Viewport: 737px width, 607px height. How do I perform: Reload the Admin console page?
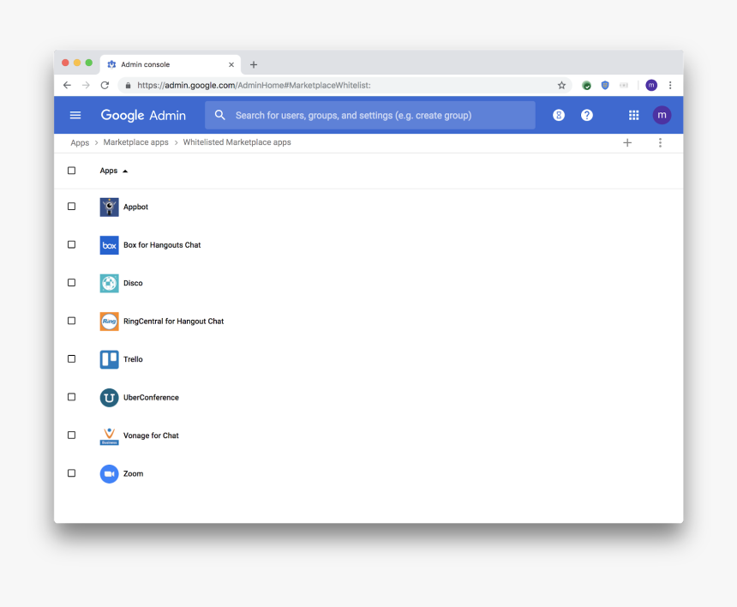105,85
